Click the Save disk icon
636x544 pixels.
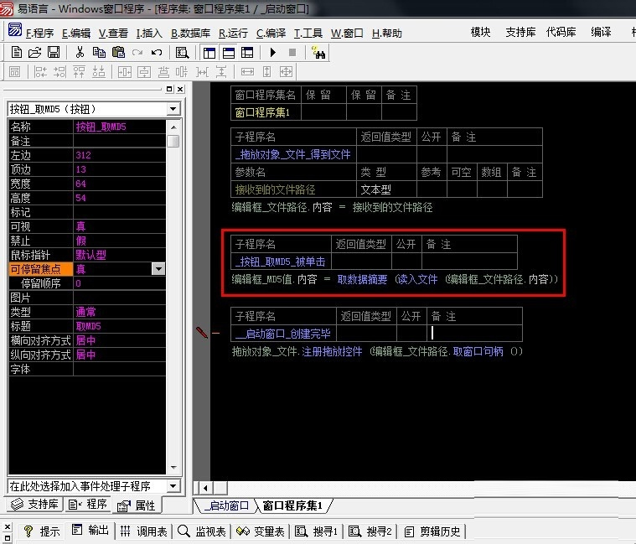tap(53, 52)
